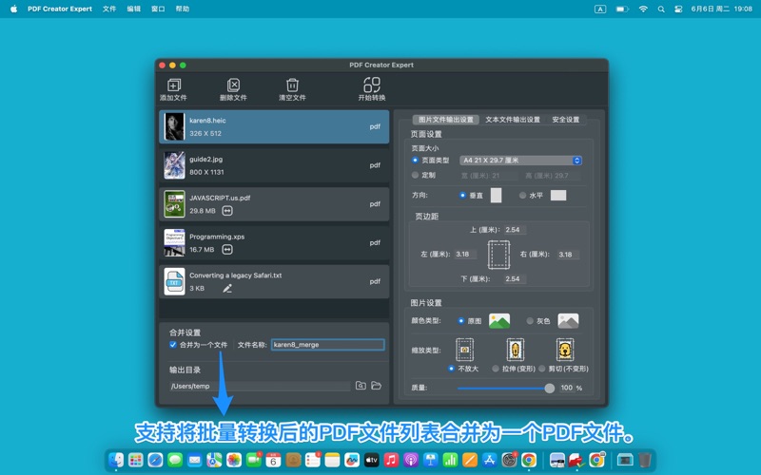Click the page-range icon beside JAVASCRIPT.us.pdf size

227,211
